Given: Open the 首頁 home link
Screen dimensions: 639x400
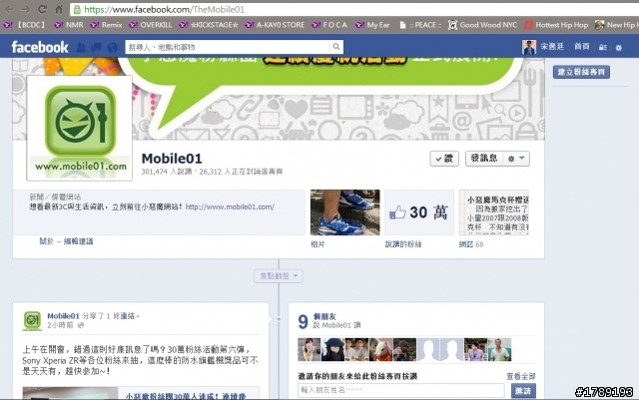Looking at the screenshot, I should pos(582,47).
